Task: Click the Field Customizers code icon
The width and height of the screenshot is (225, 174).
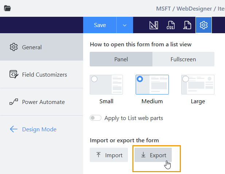Action: [x=14, y=74]
